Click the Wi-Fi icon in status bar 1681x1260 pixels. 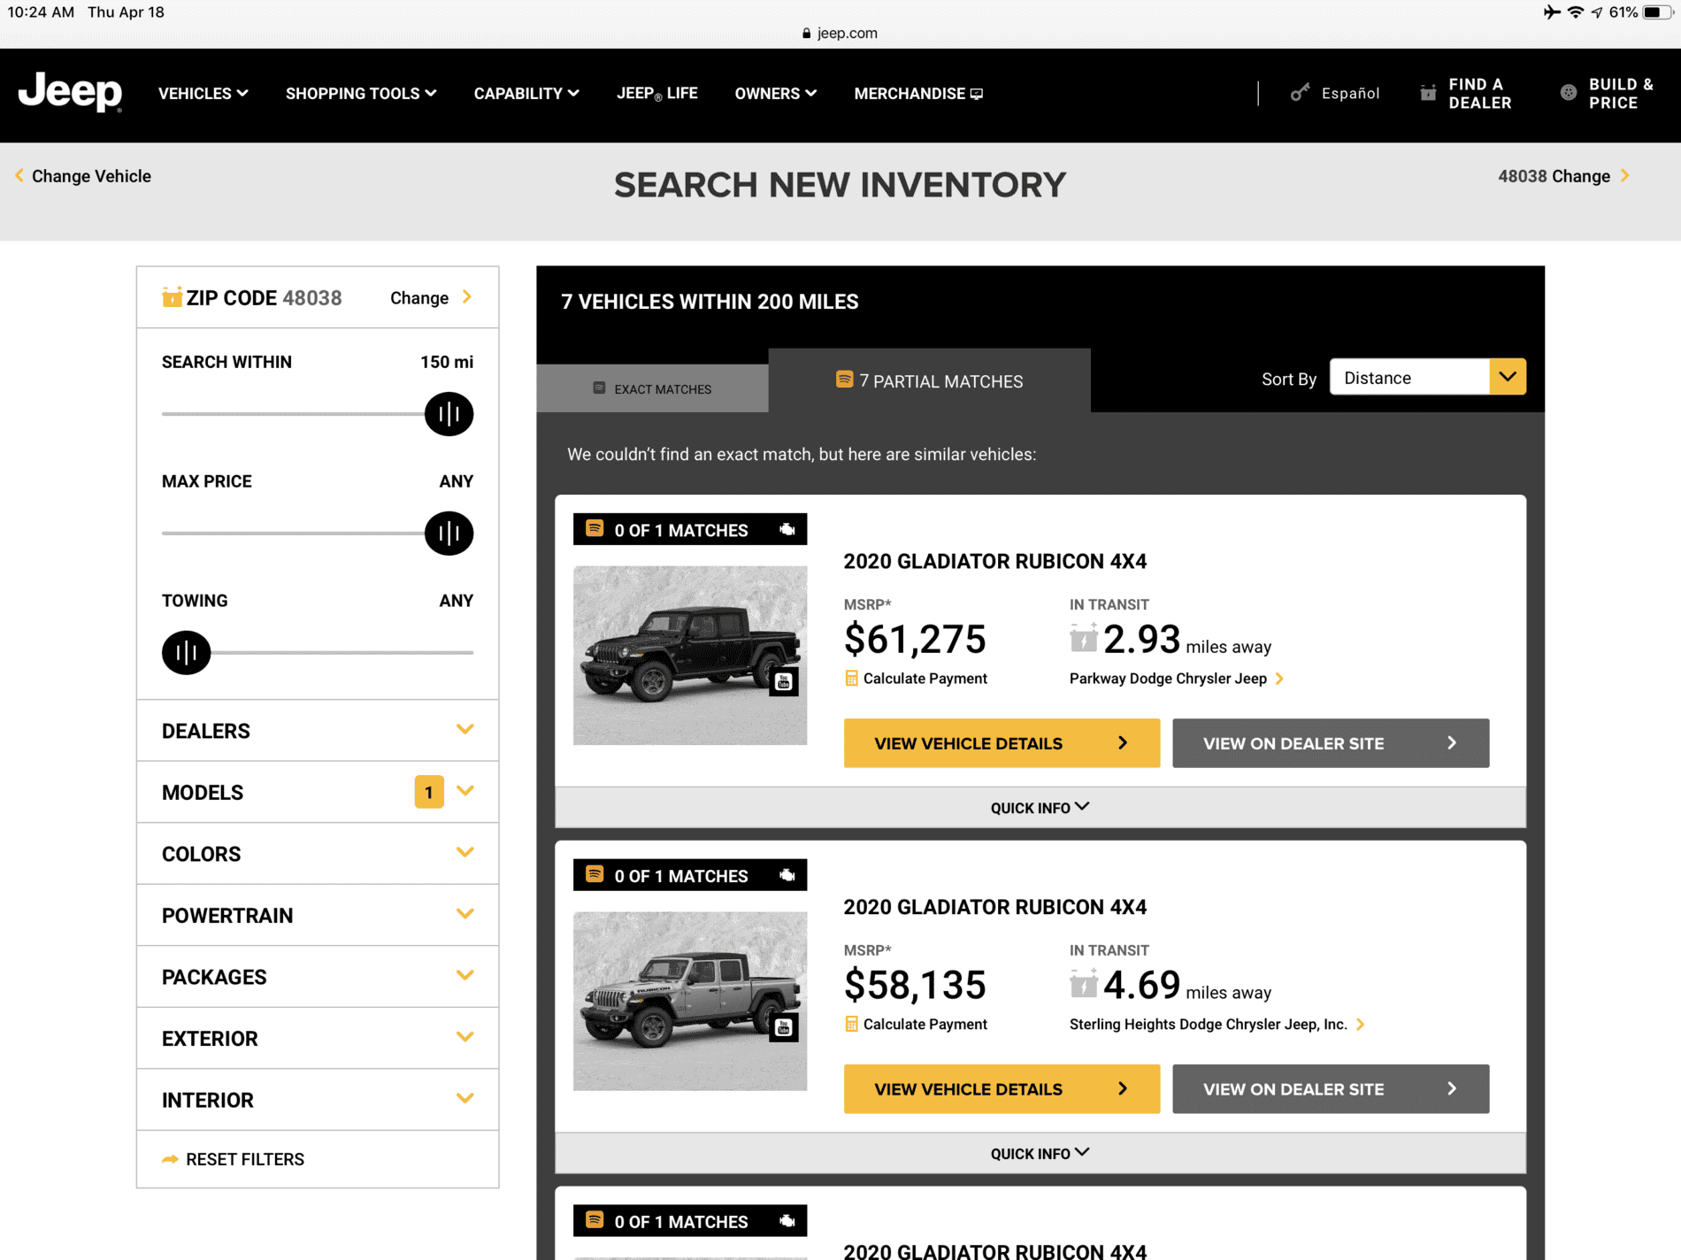point(1575,12)
